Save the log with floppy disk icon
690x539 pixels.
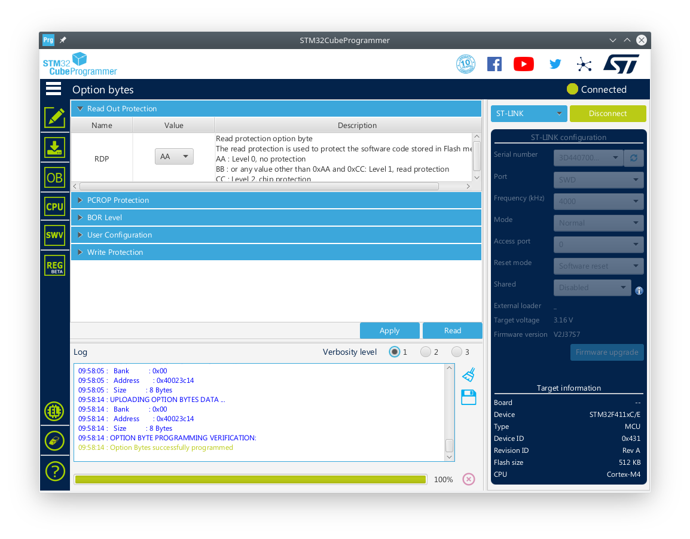(x=469, y=397)
